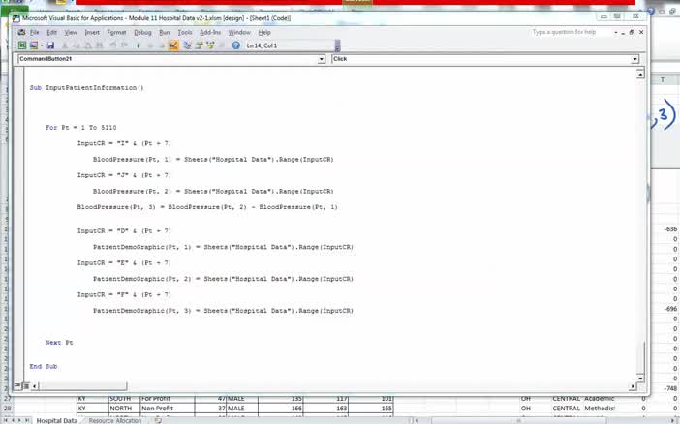Open the Run menu
The height and width of the screenshot is (424, 680).
(165, 33)
